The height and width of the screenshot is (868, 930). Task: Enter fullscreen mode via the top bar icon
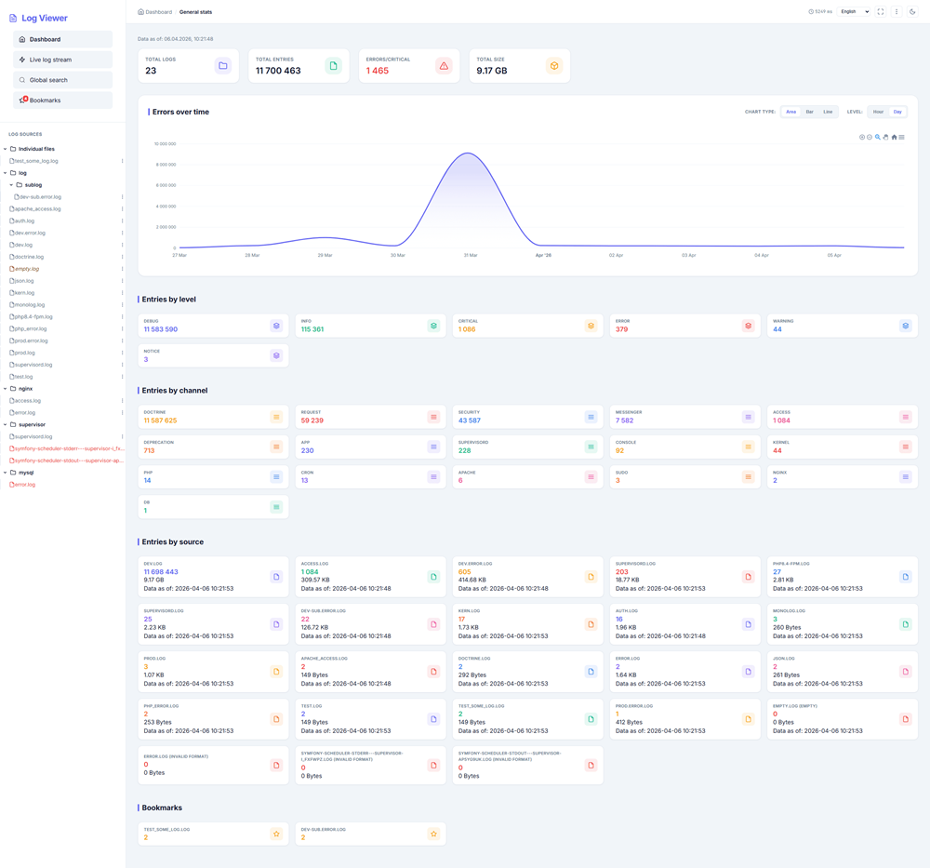[x=881, y=12]
